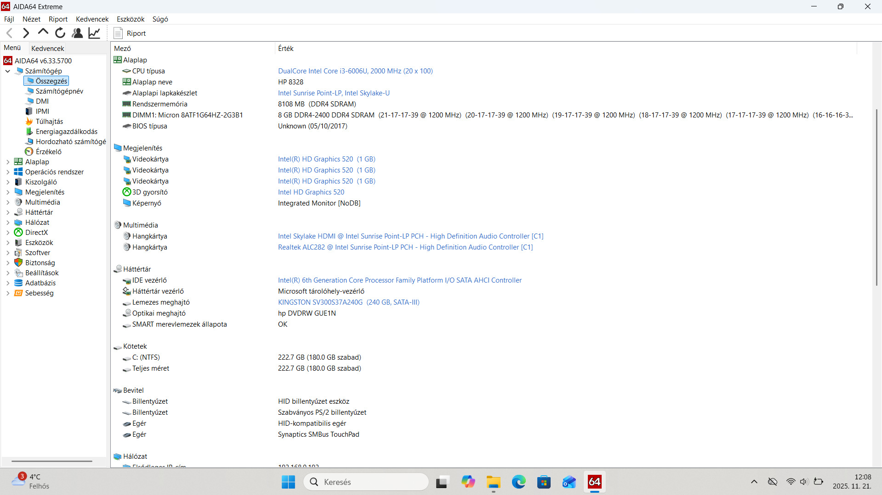
Task: Open the DMI tree item
Action: tap(42, 101)
